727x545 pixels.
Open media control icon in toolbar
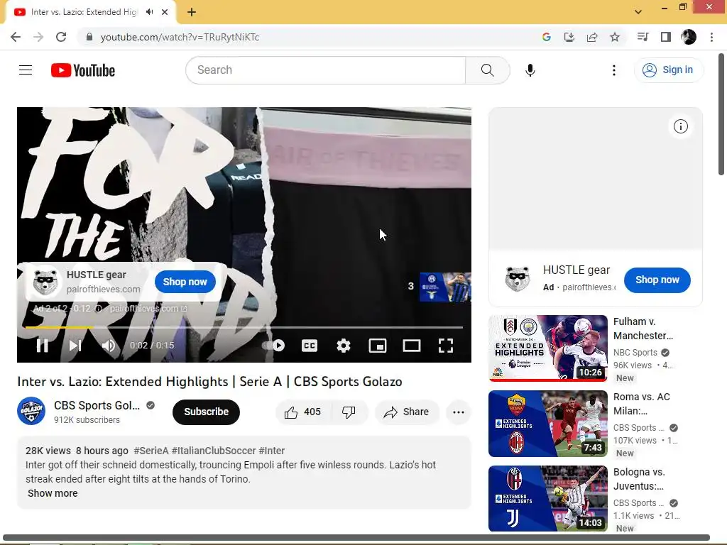[x=643, y=37]
